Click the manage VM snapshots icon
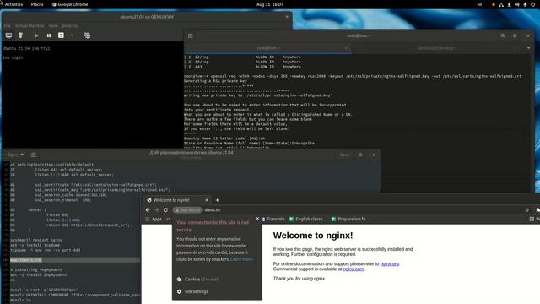This screenshot has width=540, height=304. point(87,35)
